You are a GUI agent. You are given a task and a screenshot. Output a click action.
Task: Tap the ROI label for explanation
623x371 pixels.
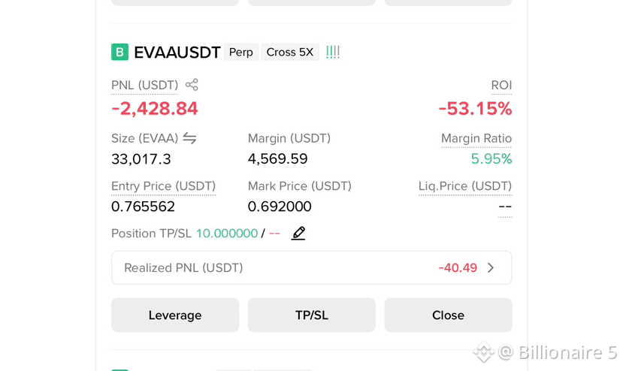[501, 85]
